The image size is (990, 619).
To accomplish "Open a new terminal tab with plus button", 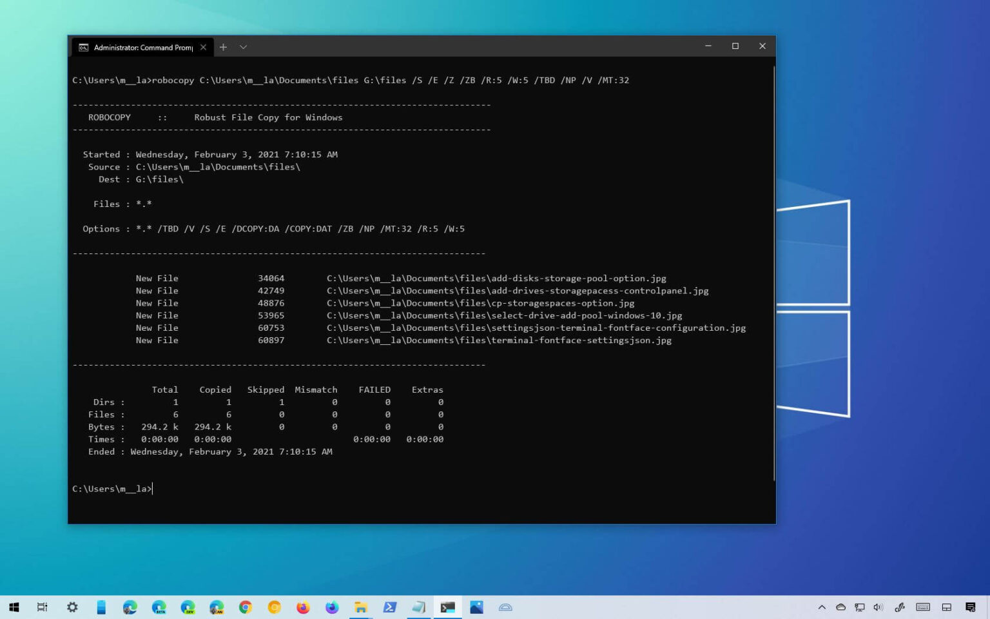I will point(223,47).
